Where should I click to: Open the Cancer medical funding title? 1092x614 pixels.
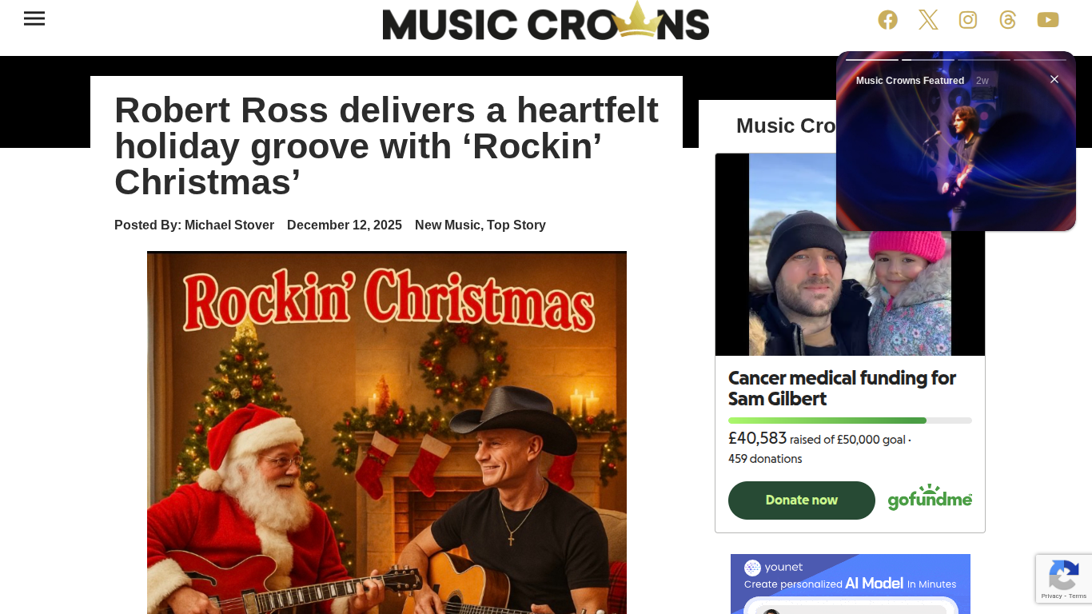[x=842, y=389]
